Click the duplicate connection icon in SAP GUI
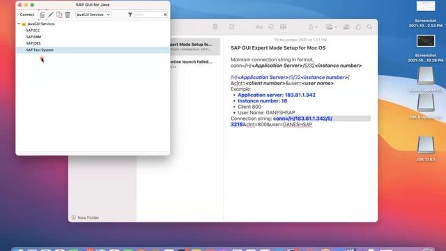Viewport: 446px width, 251px height. pos(59,15)
